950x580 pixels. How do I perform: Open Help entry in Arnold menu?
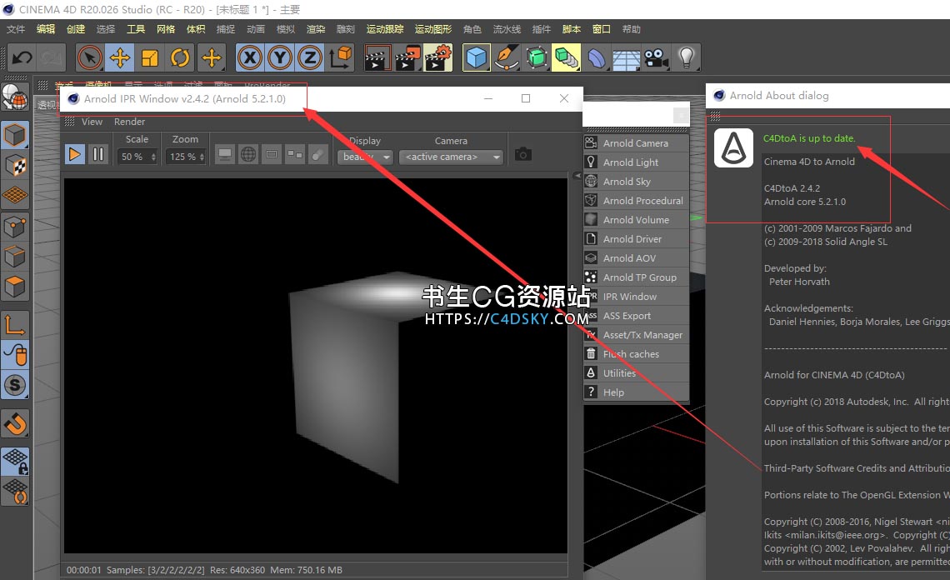636,392
